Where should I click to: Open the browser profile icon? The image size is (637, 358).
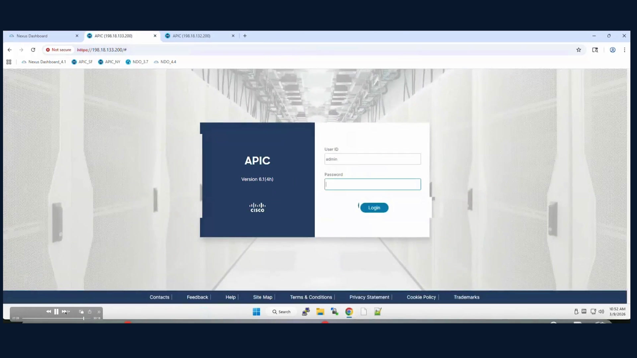click(x=612, y=50)
